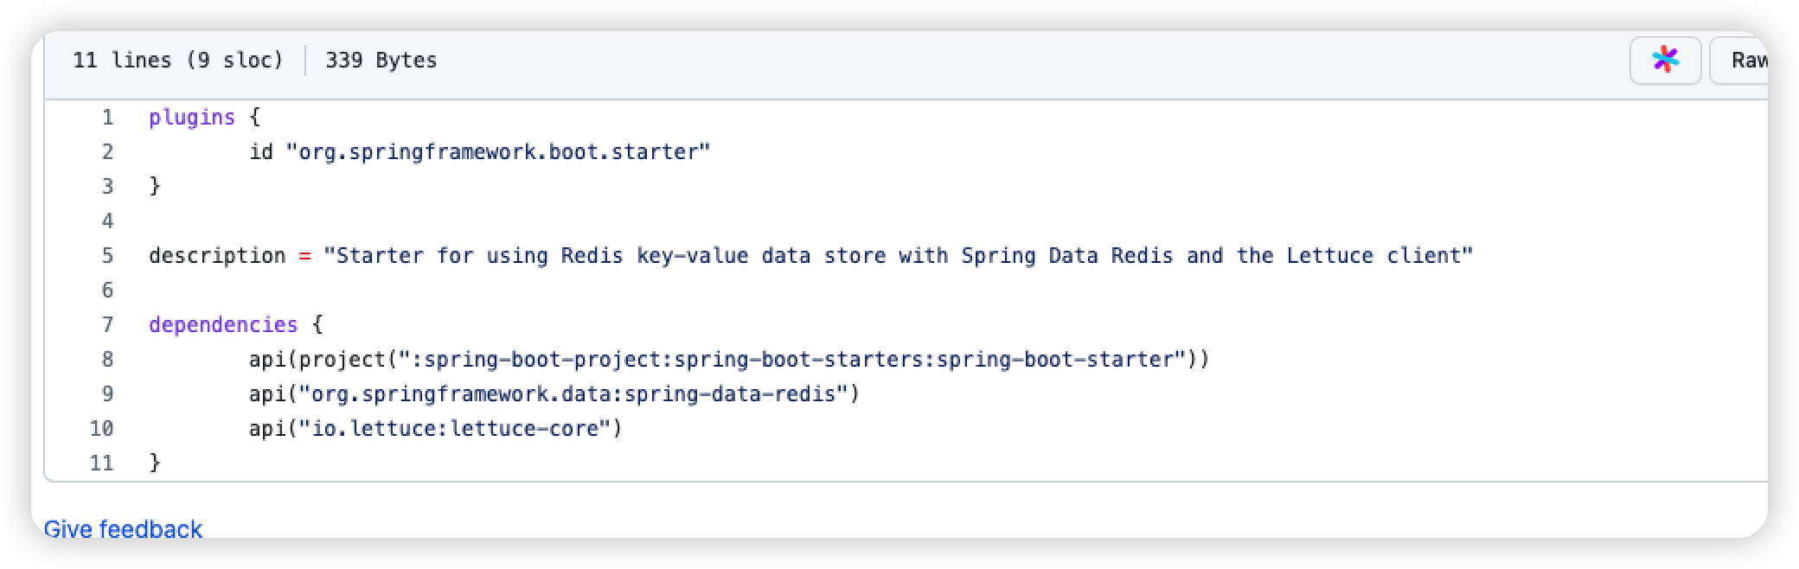Click the org.springframework.boot.starter plugin id string
This screenshot has width=1799, height=569.
[x=500, y=151]
